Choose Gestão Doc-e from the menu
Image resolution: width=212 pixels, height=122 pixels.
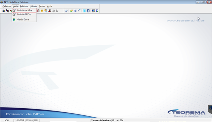(24, 19)
